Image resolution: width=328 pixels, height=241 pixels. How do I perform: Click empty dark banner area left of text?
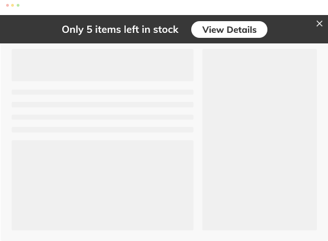[31, 29]
